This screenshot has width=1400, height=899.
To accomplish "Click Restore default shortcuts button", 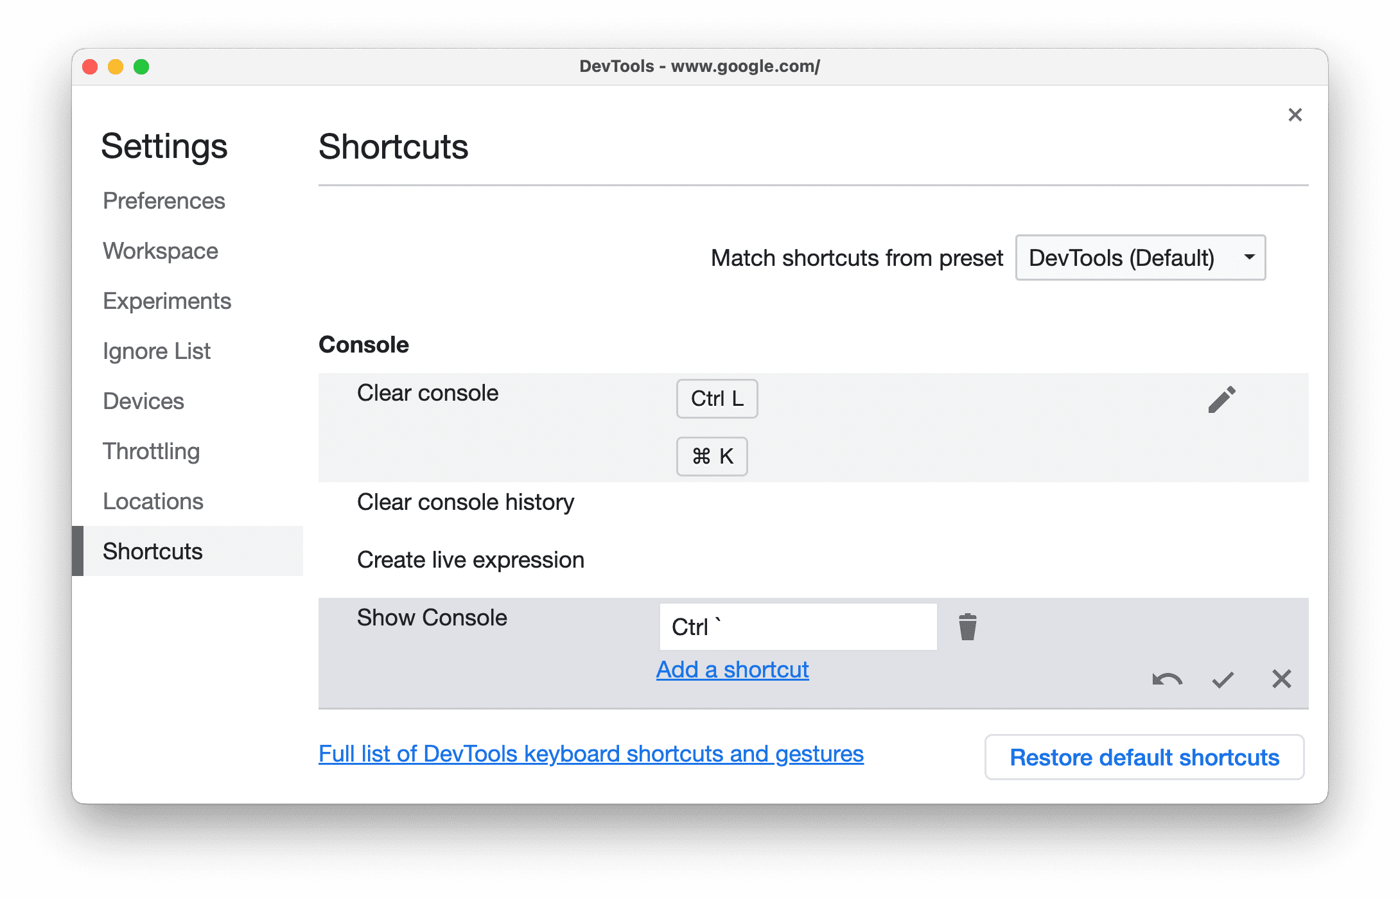I will (1144, 756).
